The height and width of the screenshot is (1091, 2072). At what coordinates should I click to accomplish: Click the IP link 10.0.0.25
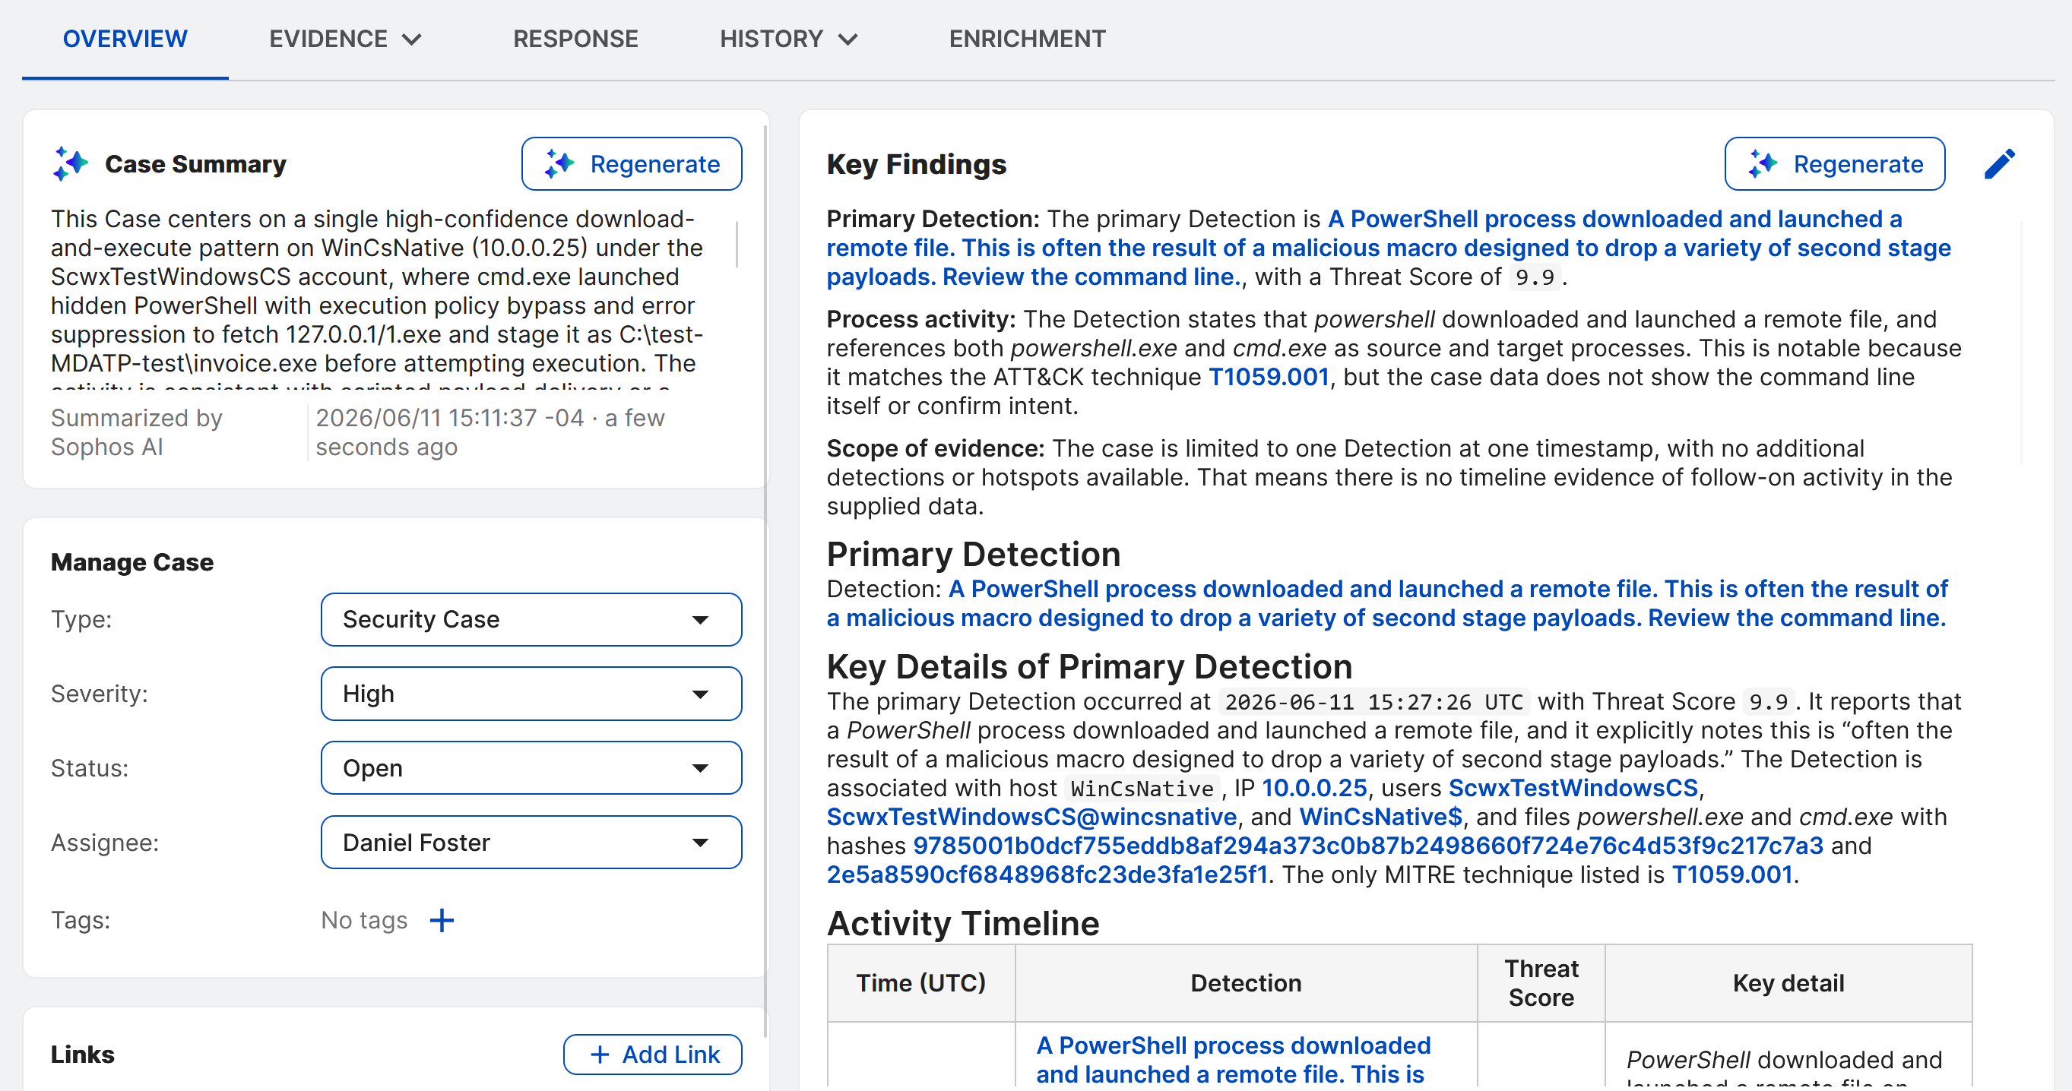coord(1314,787)
